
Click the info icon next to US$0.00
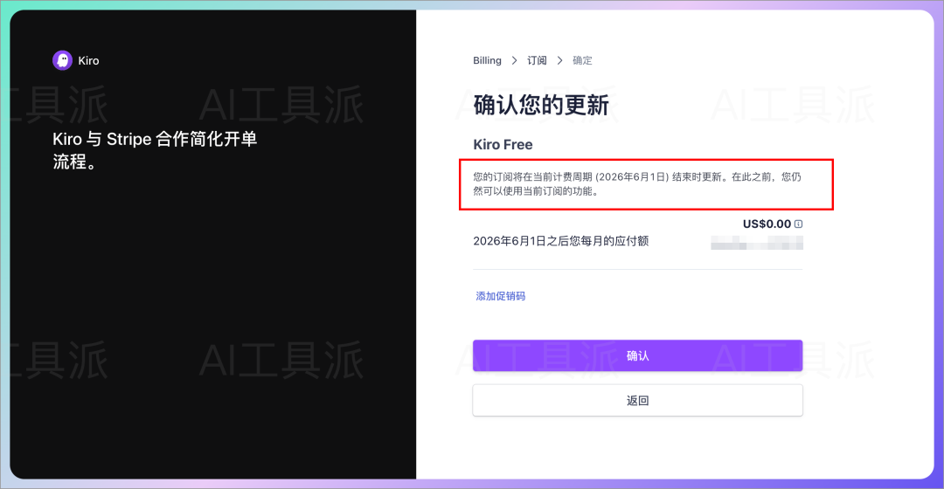pos(798,224)
